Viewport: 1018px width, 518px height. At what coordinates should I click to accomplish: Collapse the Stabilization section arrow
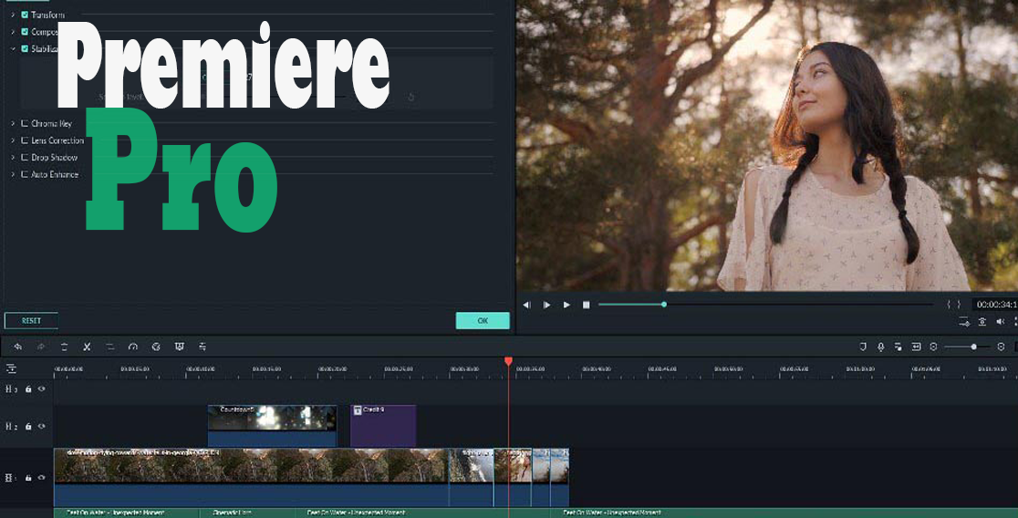(13, 48)
